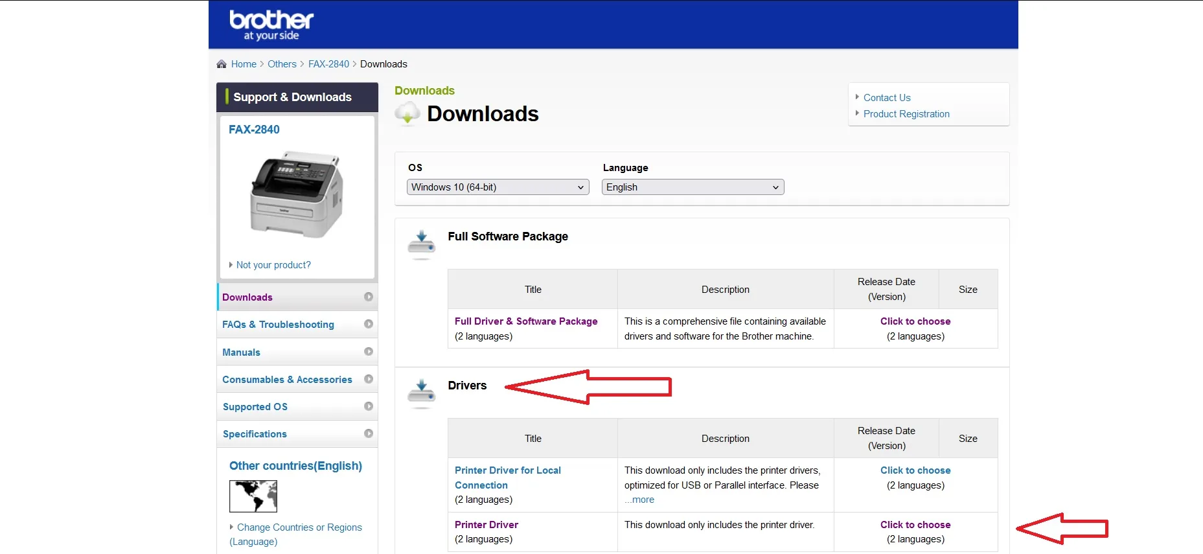Click 'Click to choose' for Printer Driver

point(915,525)
